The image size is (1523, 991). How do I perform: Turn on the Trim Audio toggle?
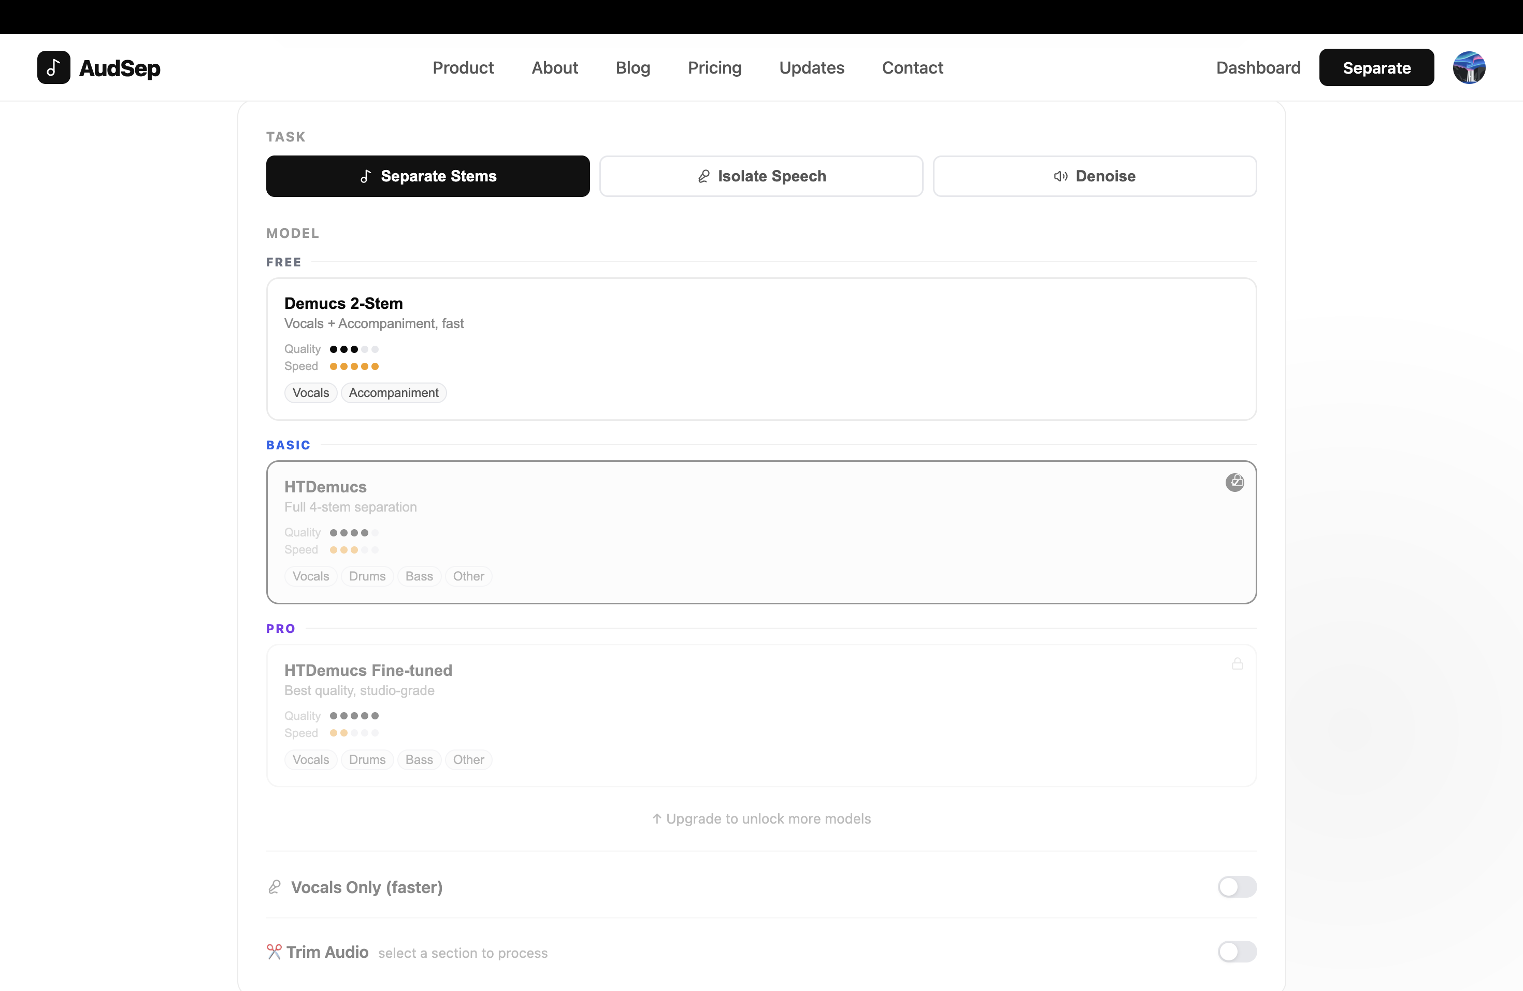click(x=1237, y=951)
